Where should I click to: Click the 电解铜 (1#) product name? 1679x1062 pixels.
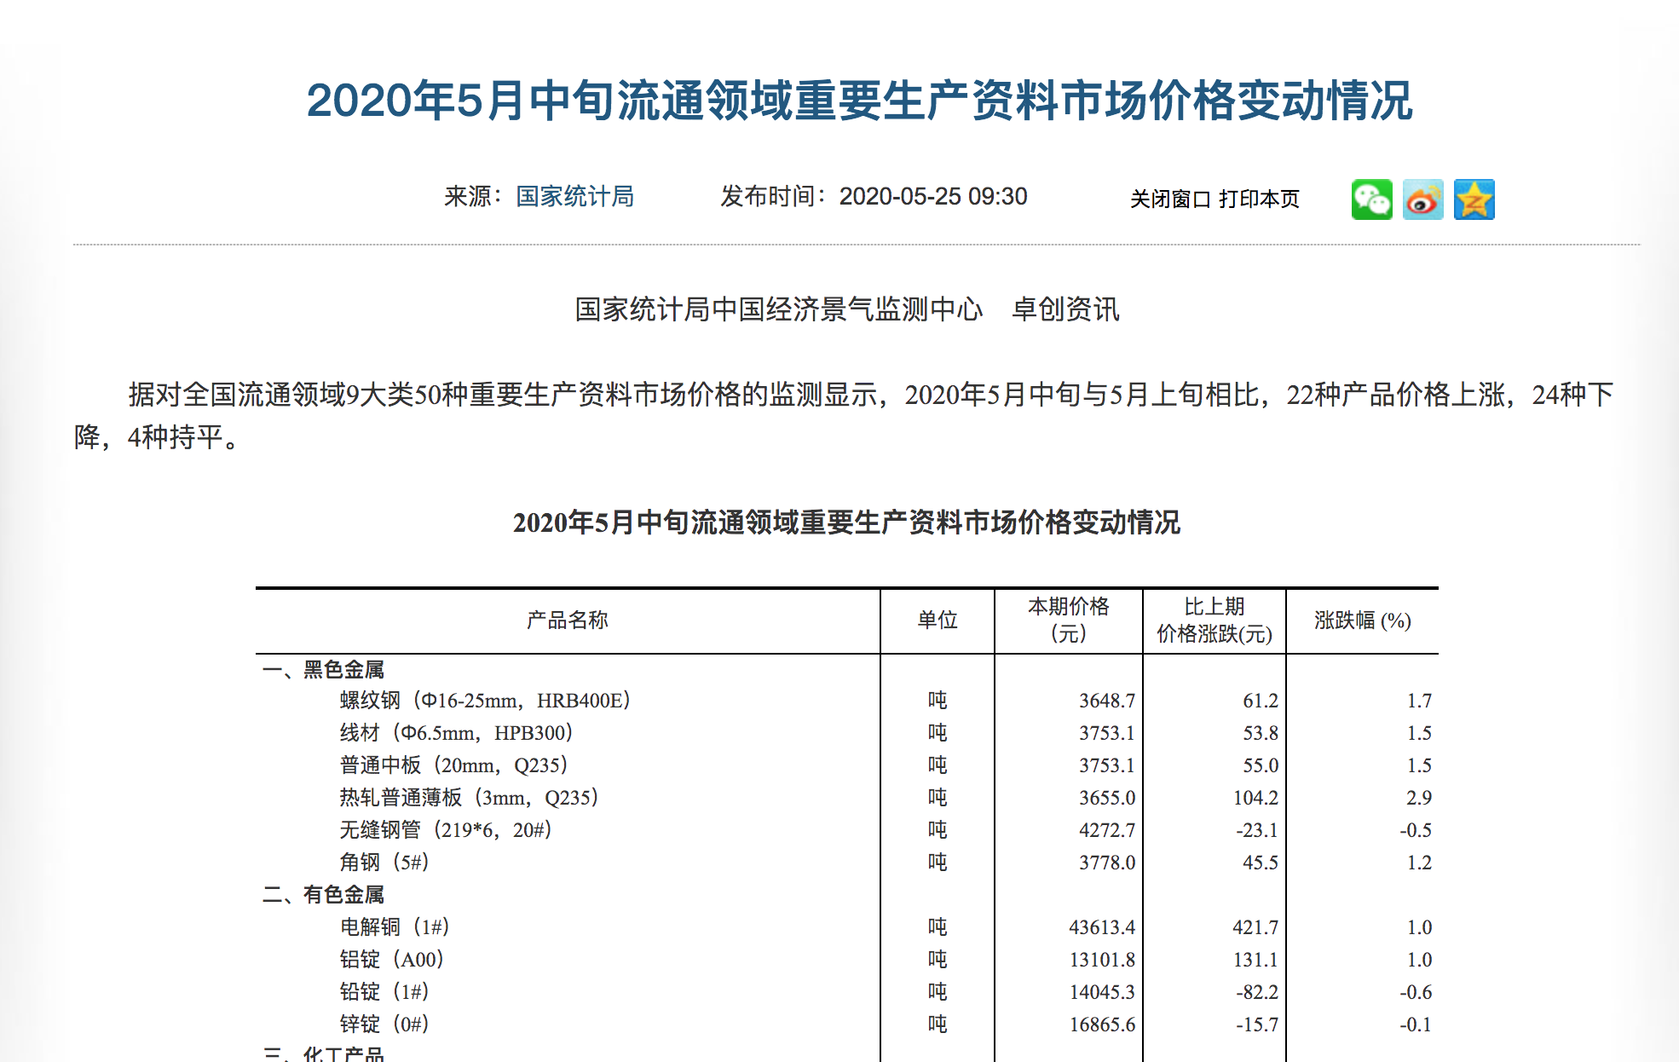pos(394,927)
